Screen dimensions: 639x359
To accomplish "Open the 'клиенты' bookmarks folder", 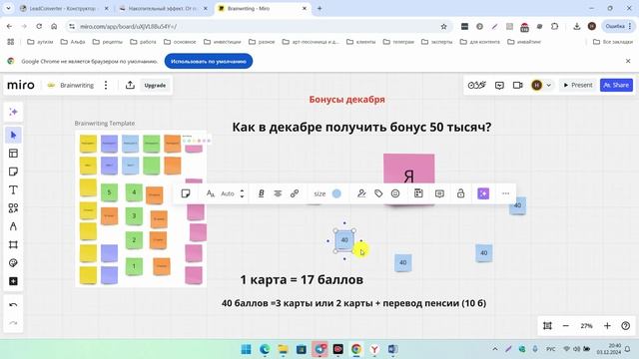I will tap(361, 42).
